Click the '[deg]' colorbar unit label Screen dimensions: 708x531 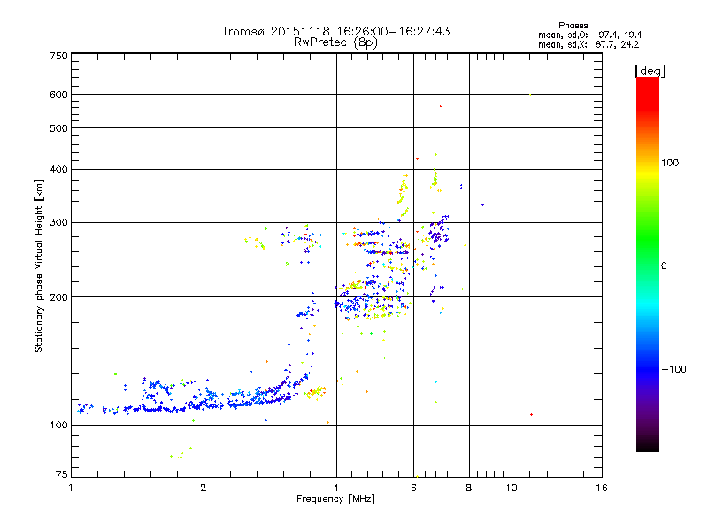[x=650, y=71]
